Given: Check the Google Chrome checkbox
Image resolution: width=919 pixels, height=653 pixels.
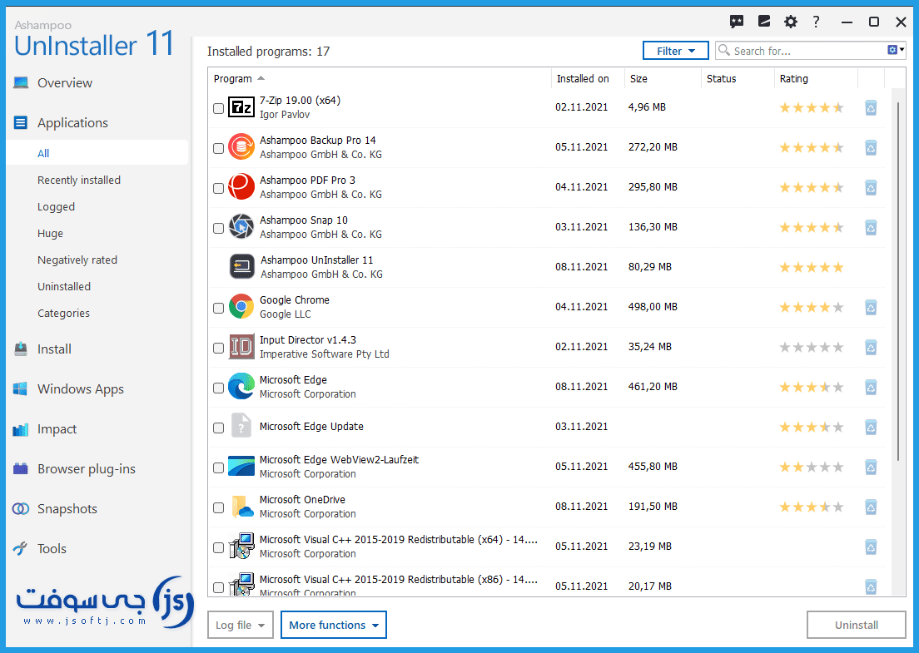Looking at the screenshot, I should [x=219, y=308].
